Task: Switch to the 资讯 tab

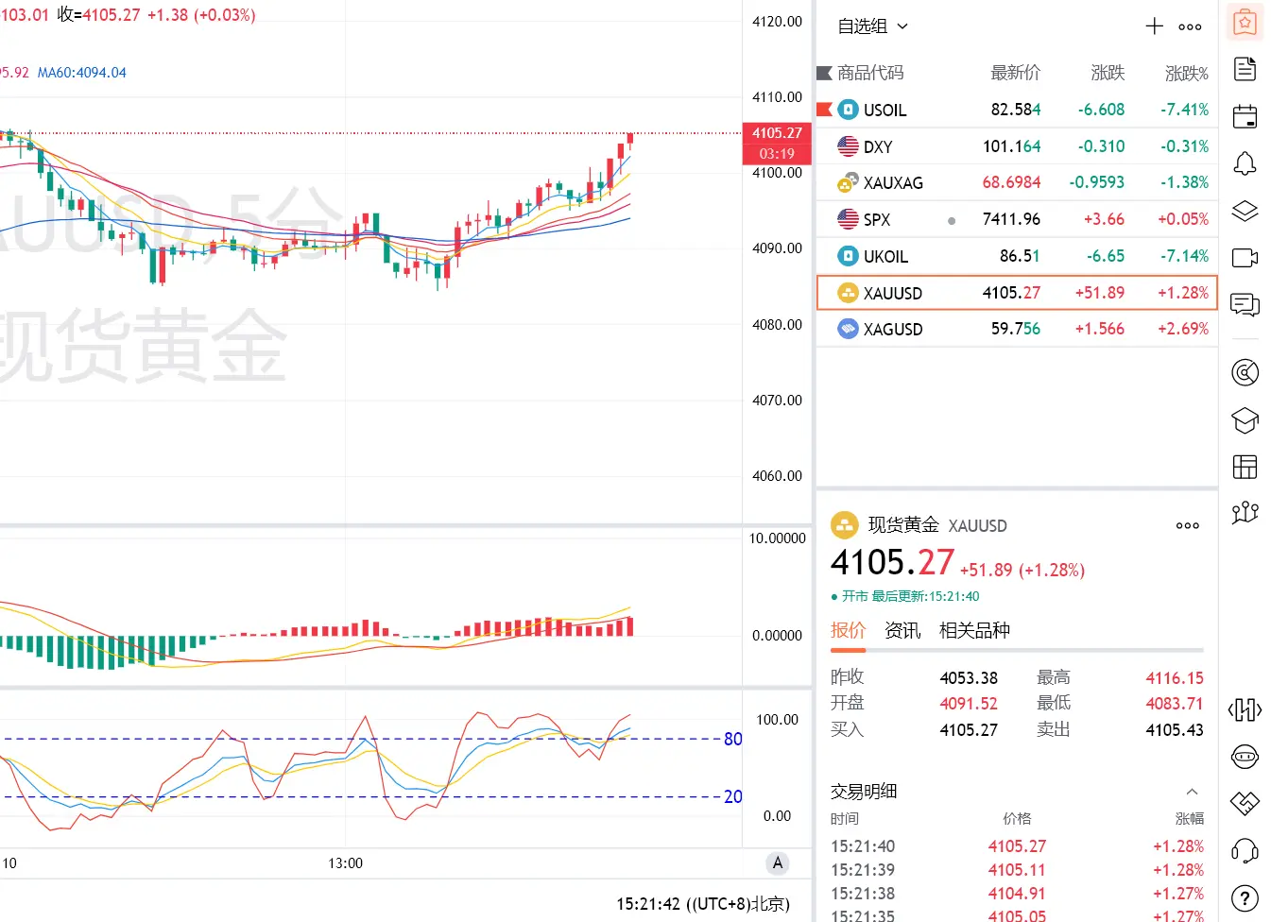Action: pyautogui.click(x=902, y=630)
